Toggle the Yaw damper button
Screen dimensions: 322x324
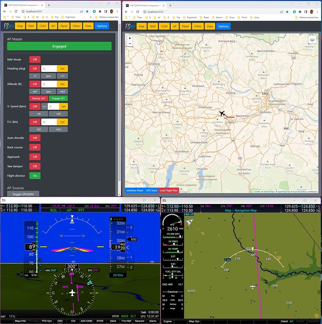pyautogui.click(x=35, y=166)
